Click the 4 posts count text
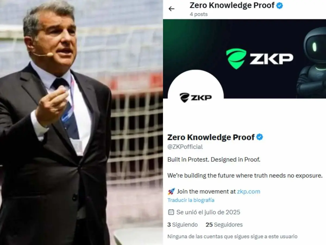The width and height of the screenshot is (326, 245). (x=199, y=14)
